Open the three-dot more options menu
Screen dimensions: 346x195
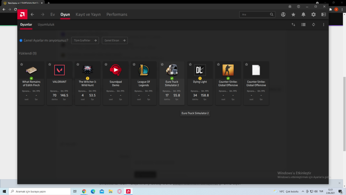[x=323, y=25]
